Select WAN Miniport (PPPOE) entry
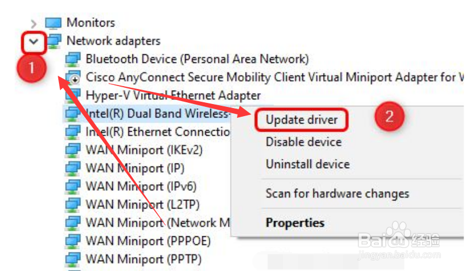 [148, 240]
